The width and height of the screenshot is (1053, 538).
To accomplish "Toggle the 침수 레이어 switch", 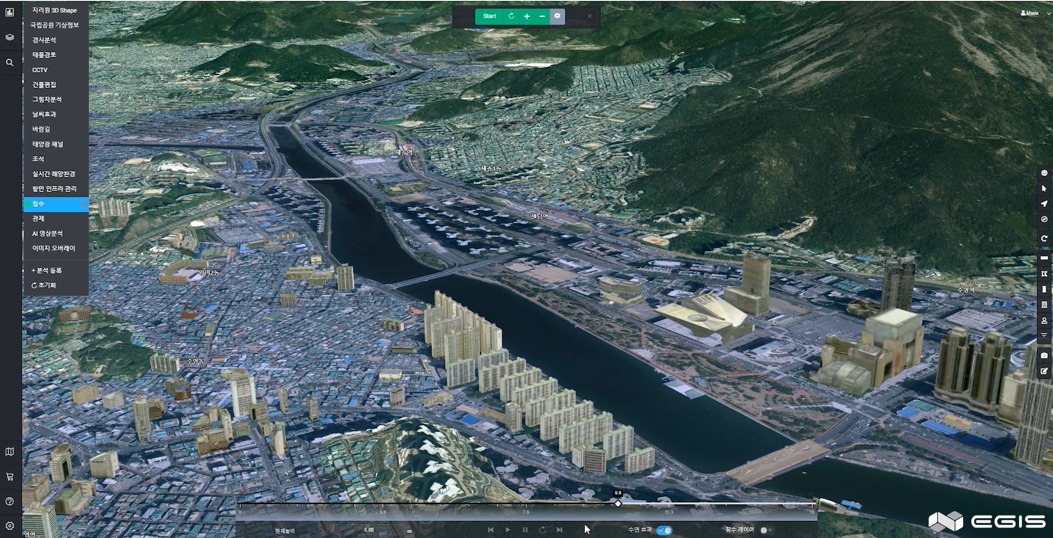I will [766, 530].
